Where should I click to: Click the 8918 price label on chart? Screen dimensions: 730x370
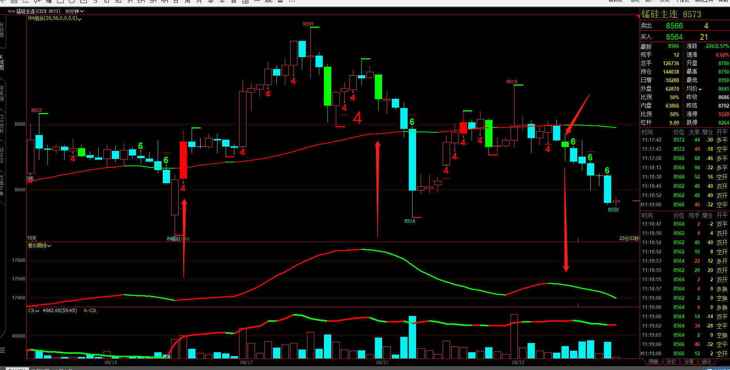pyautogui.click(x=512, y=82)
